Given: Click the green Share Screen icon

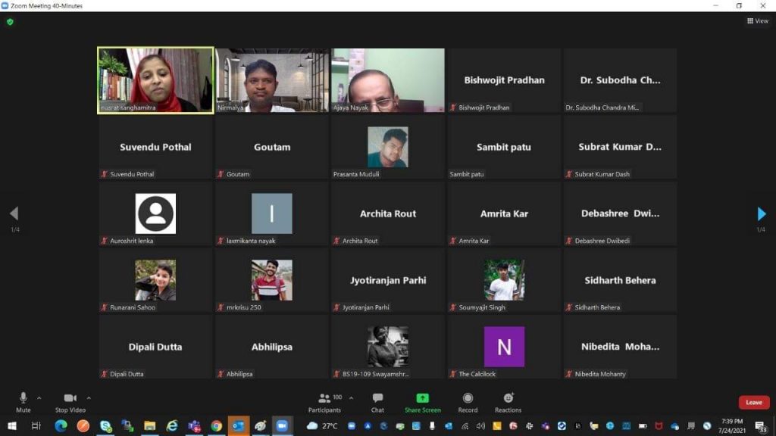Looking at the screenshot, I should point(422,398).
